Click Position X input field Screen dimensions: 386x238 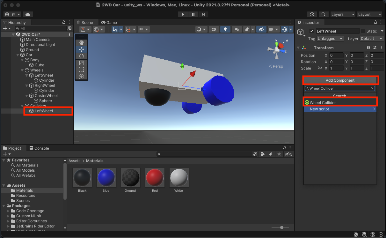point(336,56)
